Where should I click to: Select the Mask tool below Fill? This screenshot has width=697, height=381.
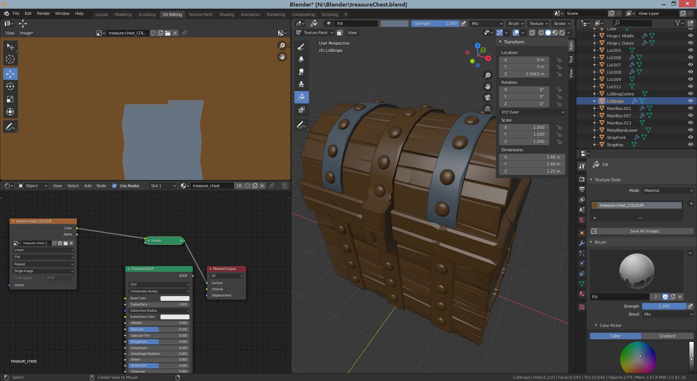pos(301,110)
